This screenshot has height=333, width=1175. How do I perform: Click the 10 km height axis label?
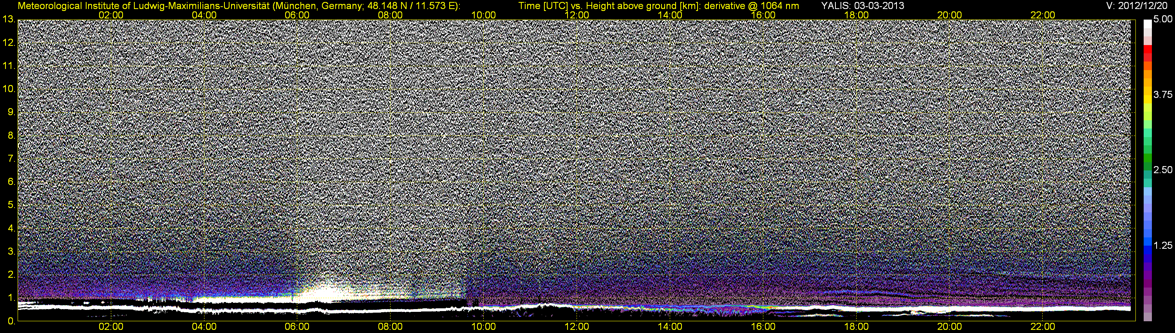pyautogui.click(x=8, y=89)
